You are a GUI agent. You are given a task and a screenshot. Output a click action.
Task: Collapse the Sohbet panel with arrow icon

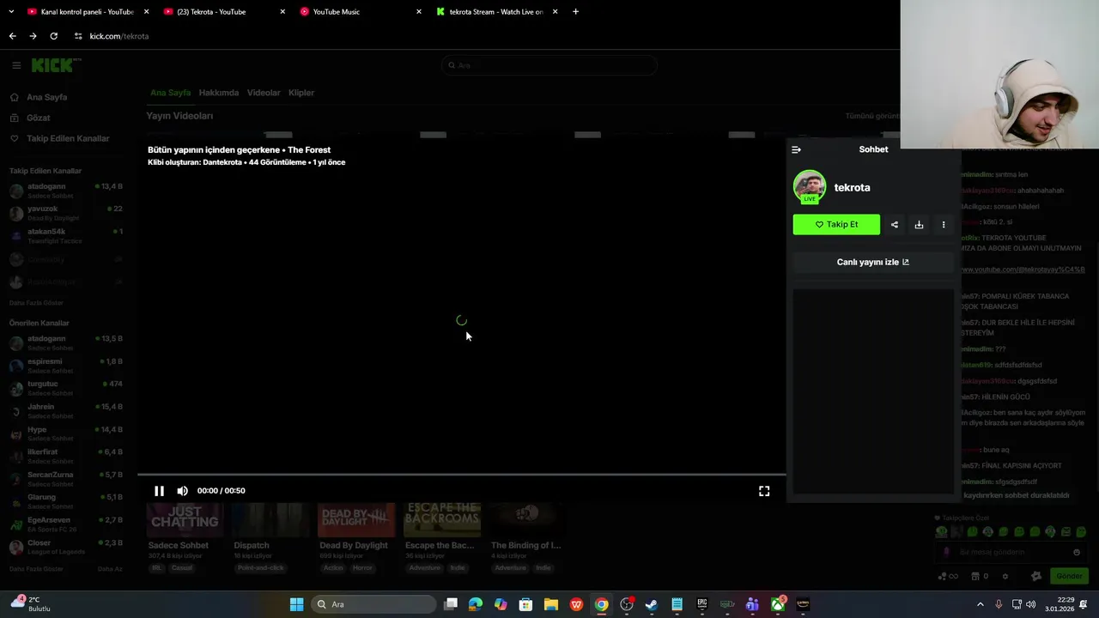pos(796,149)
